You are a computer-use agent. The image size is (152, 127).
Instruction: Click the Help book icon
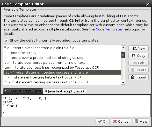click(x=136, y=121)
